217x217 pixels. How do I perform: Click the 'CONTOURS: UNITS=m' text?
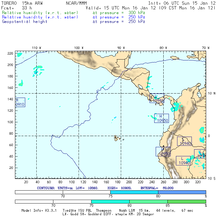coord(55,188)
